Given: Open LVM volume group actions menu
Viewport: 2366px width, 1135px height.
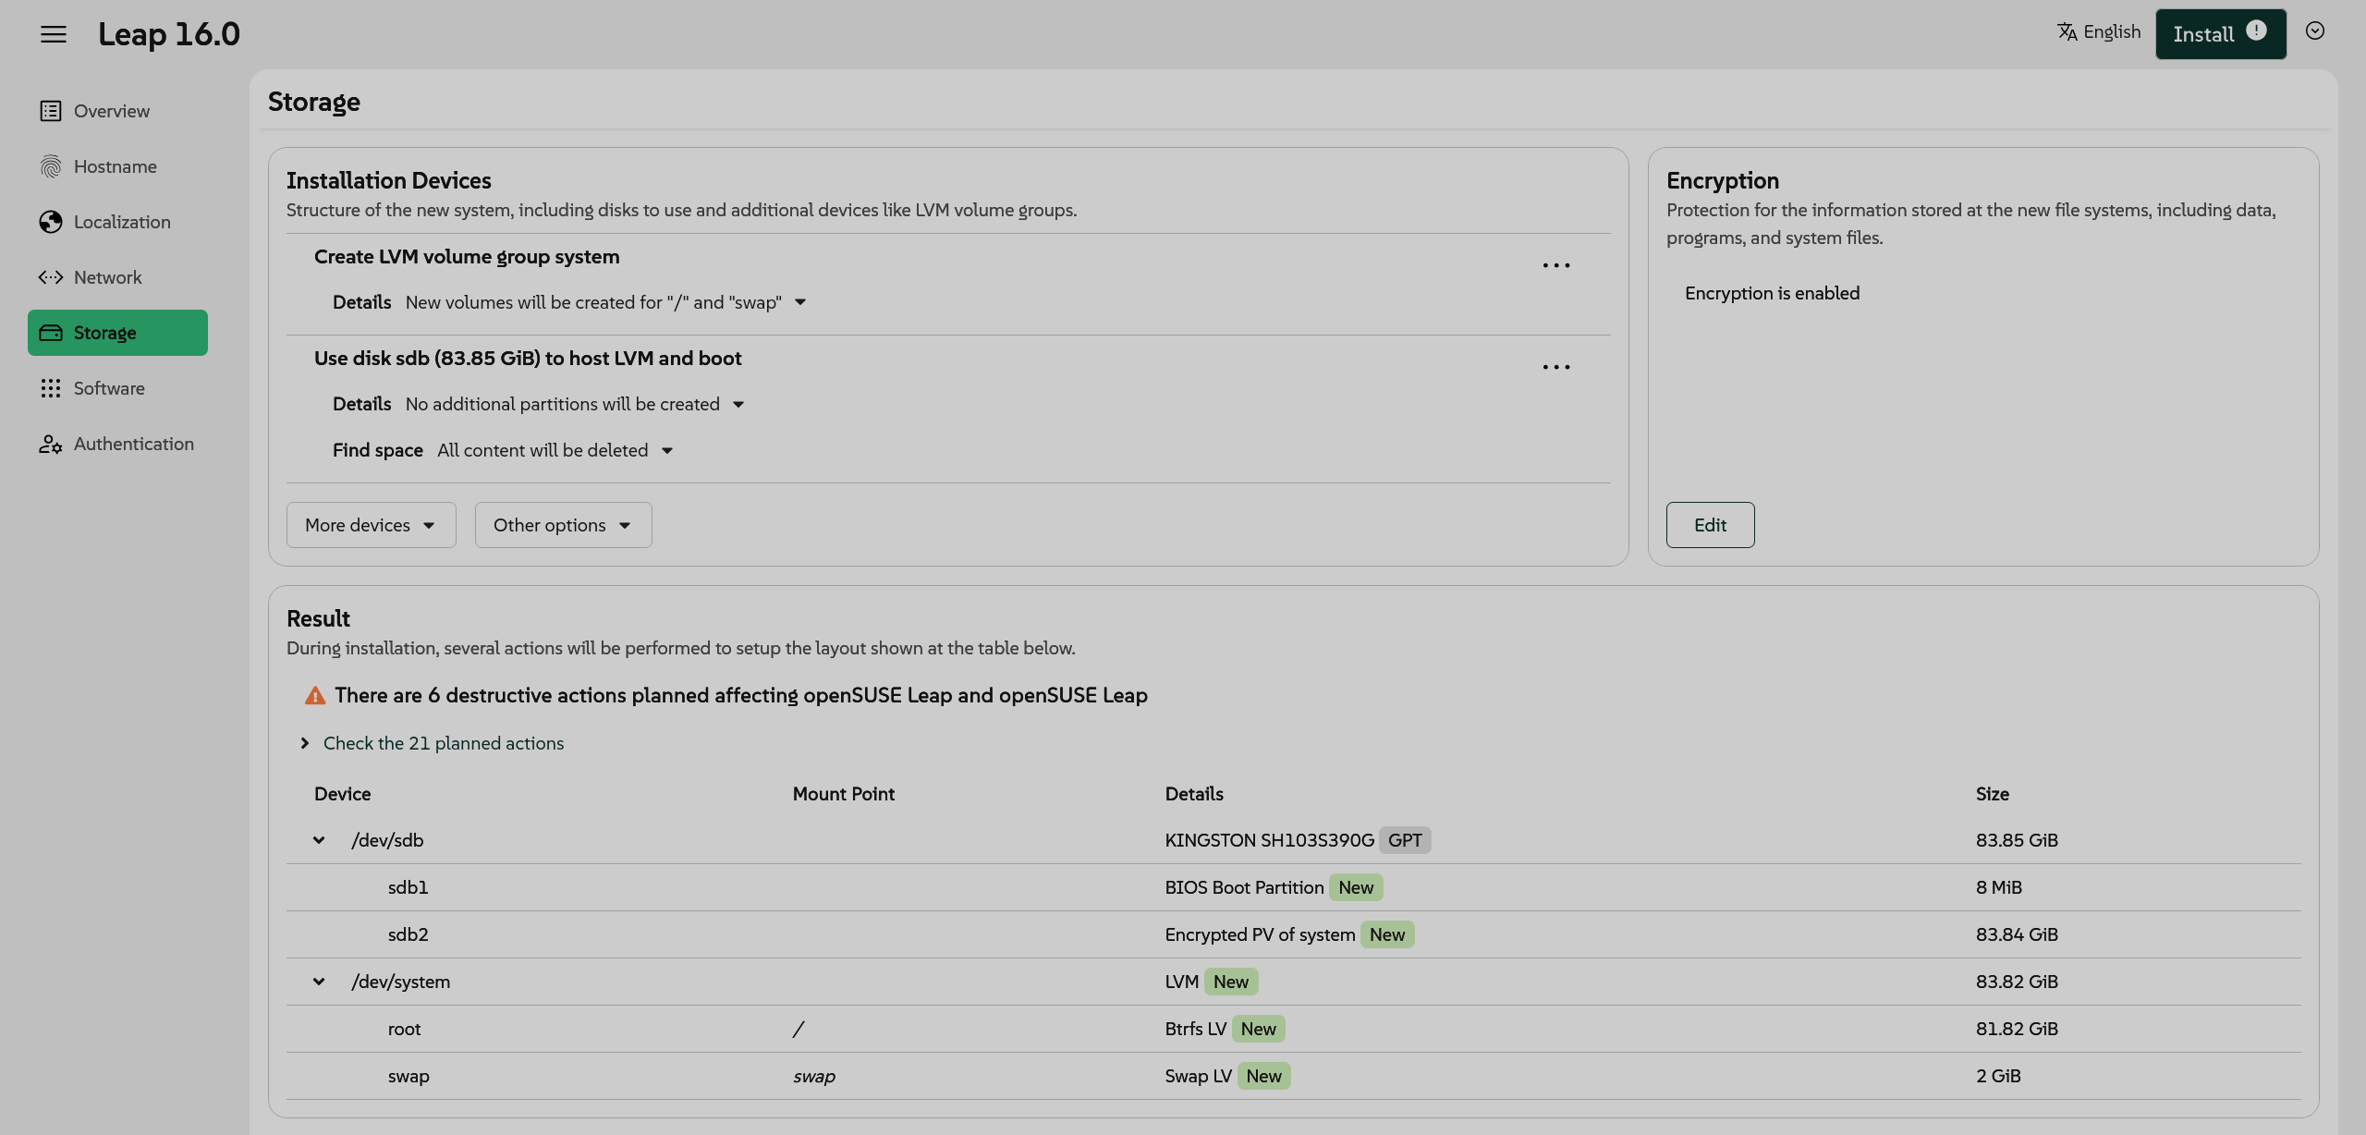Looking at the screenshot, I should tap(1555, 266).
